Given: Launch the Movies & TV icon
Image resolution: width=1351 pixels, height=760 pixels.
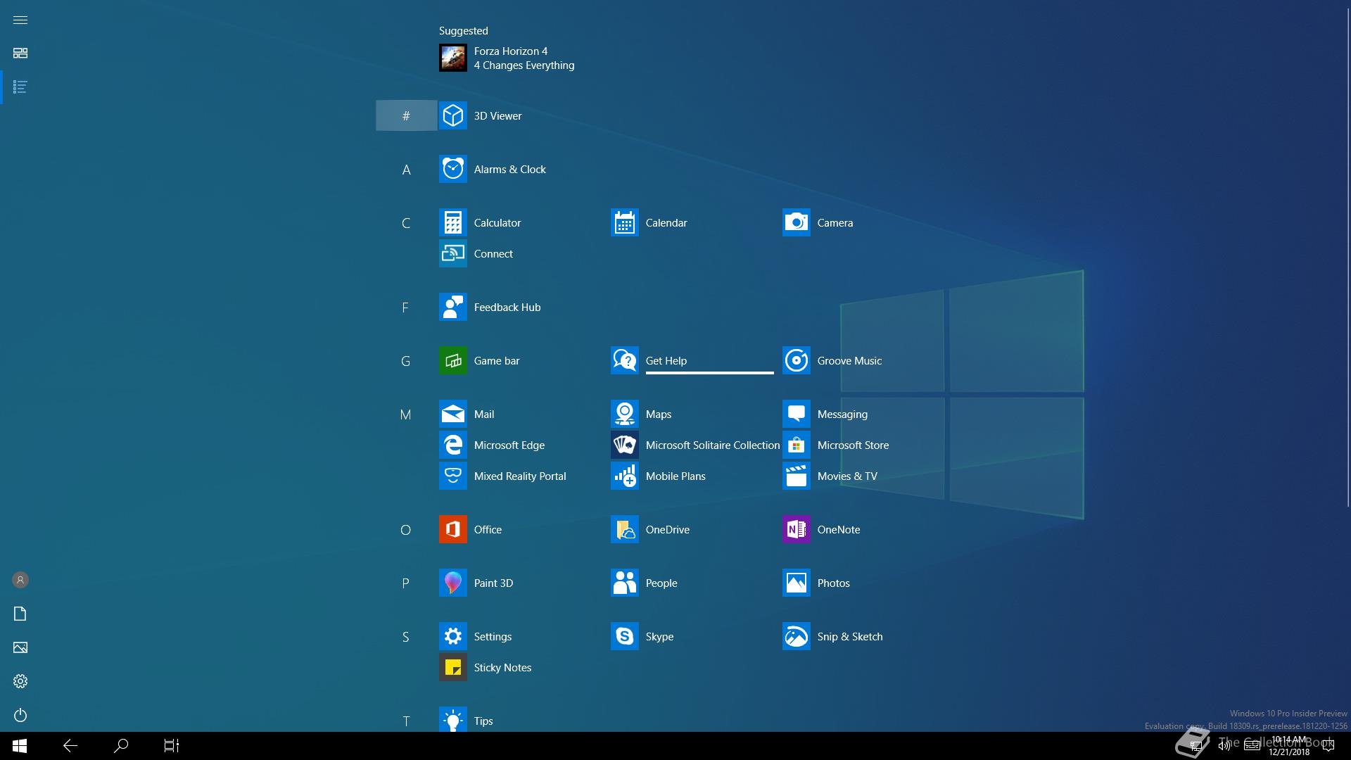Looking at the screenshot, I should click(796, 476).
